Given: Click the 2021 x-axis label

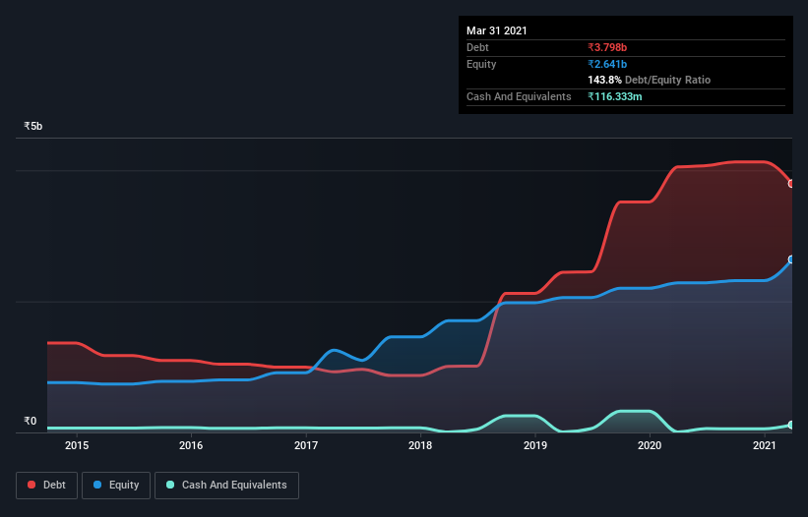Looking at the screenshot, I should click(764, 445).
